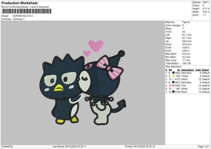
Task: Click the Total Bobbin value '190.73ft'
Action: click(186, 63)
